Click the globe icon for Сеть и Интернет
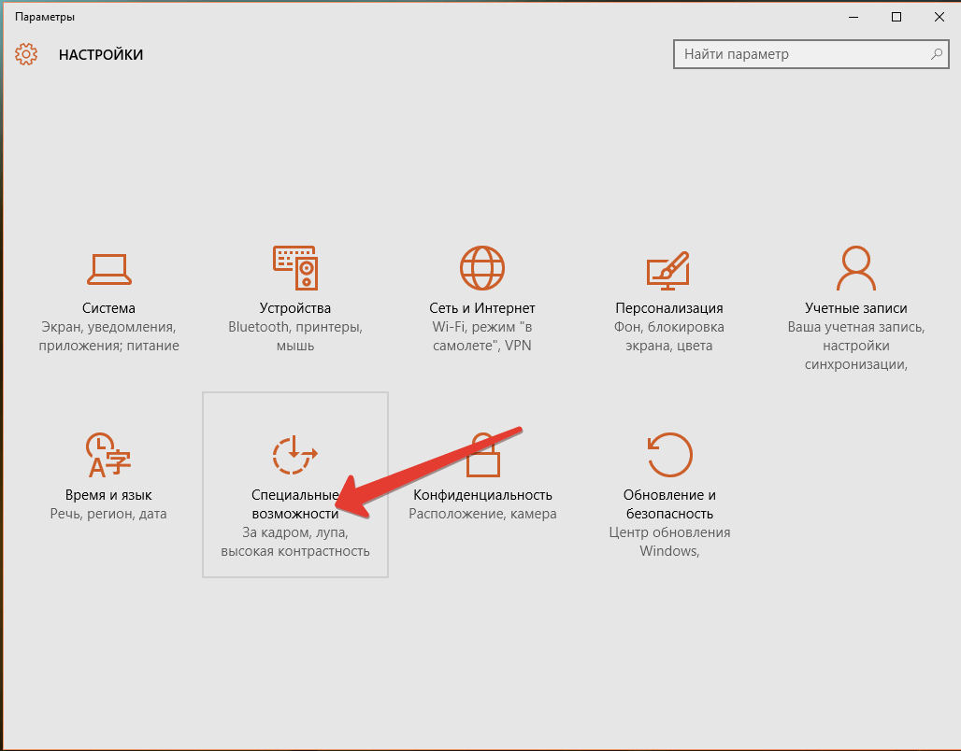961x751 pixels. [x=482, y=269]
